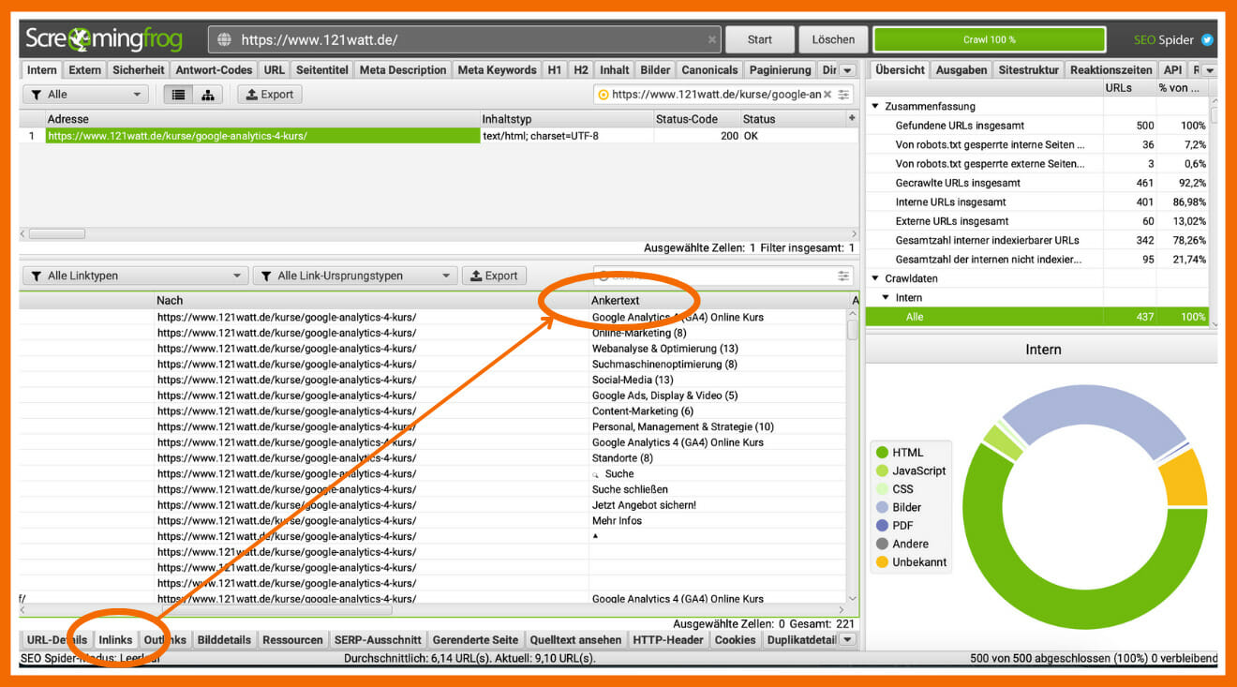Switch to tree structure view icon

[x=207, y=95]
